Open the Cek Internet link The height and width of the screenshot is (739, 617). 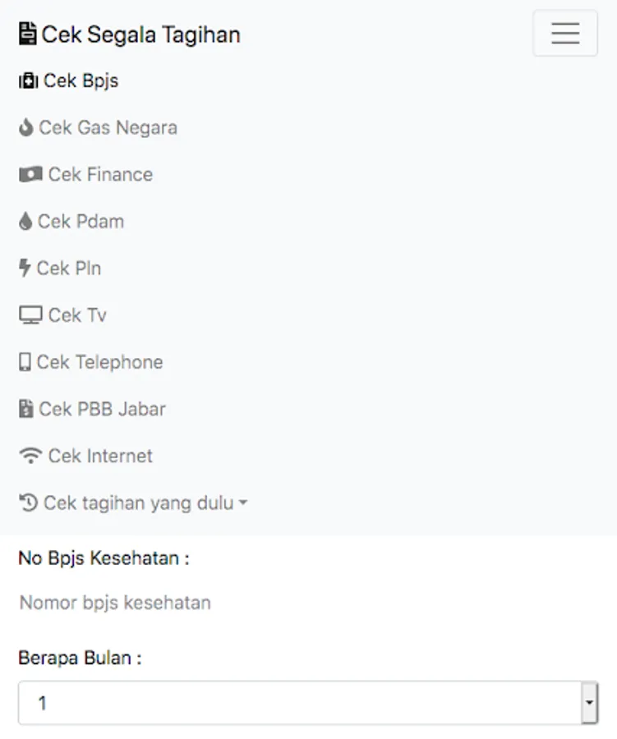pyautogui.click(x=99, y=456)
